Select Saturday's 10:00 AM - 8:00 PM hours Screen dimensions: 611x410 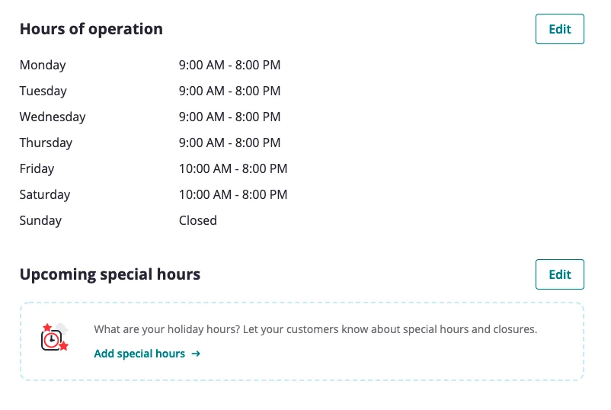(233, 194)
